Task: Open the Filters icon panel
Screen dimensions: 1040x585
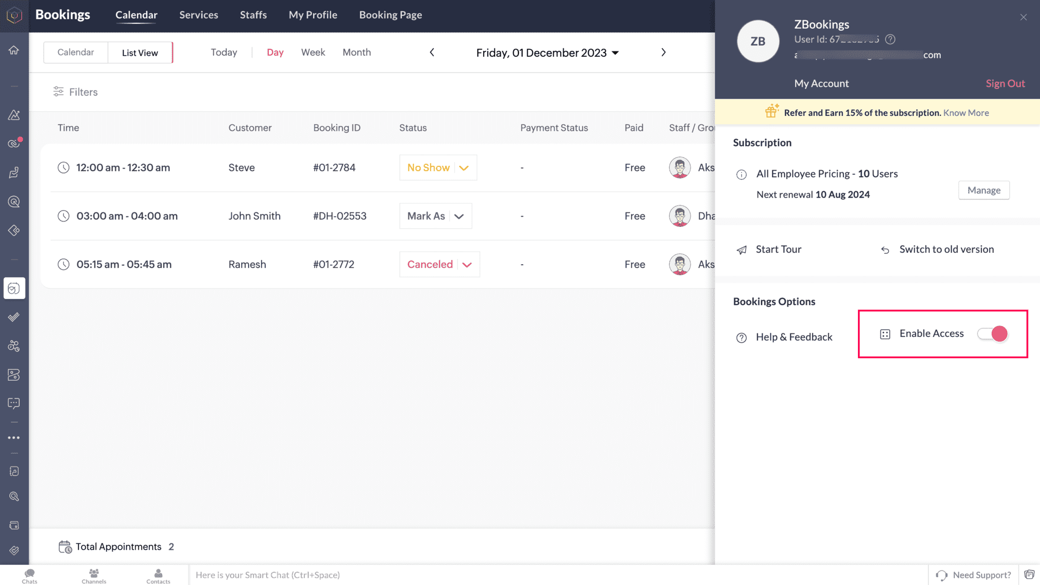Action: coord(58,92)
